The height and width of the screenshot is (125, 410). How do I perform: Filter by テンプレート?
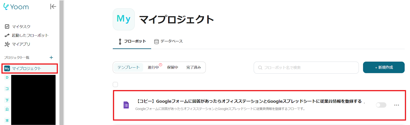point(128,67)
